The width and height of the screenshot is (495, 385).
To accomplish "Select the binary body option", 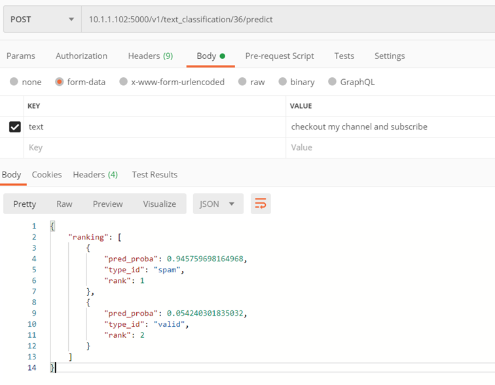I will coord(283,82).
